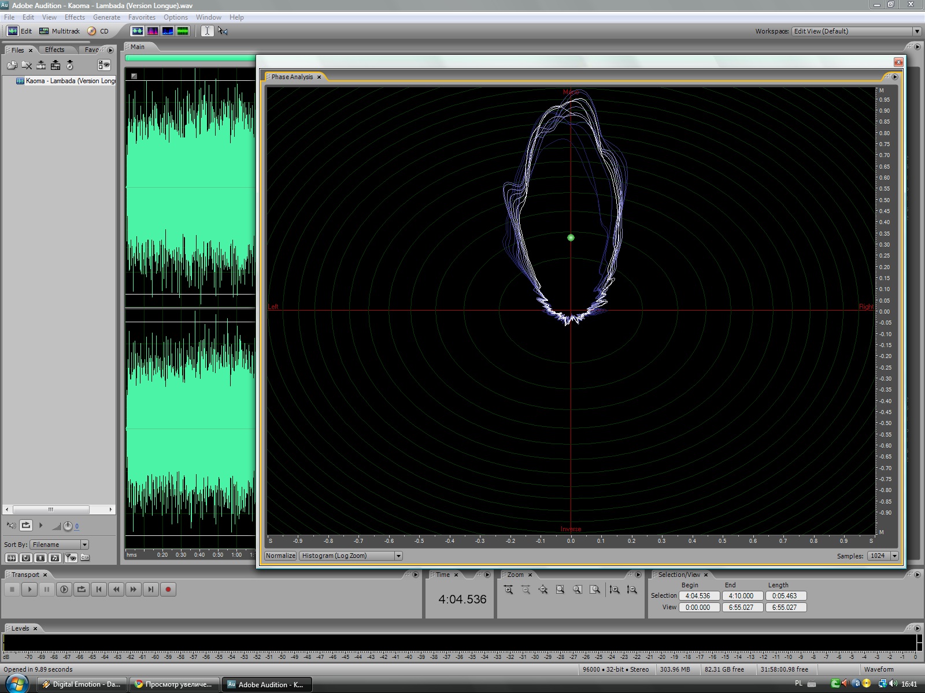Screen dimensions: 925x693
Task: Click Zoom Out Horizontally icon
Action: [x=526, y=590]
